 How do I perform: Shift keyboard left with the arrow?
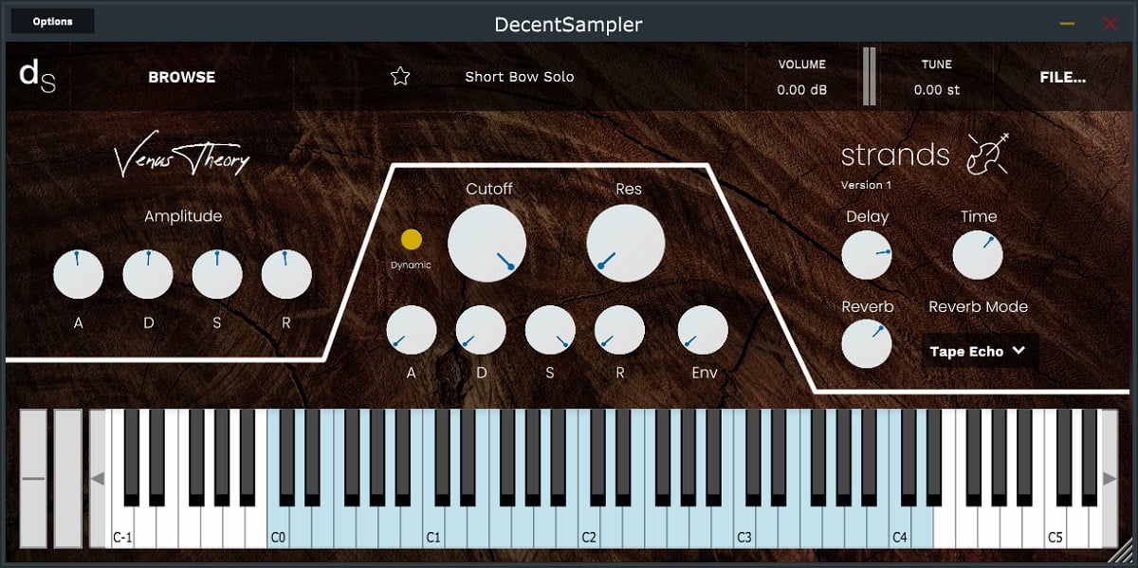(x=97, y=479)
